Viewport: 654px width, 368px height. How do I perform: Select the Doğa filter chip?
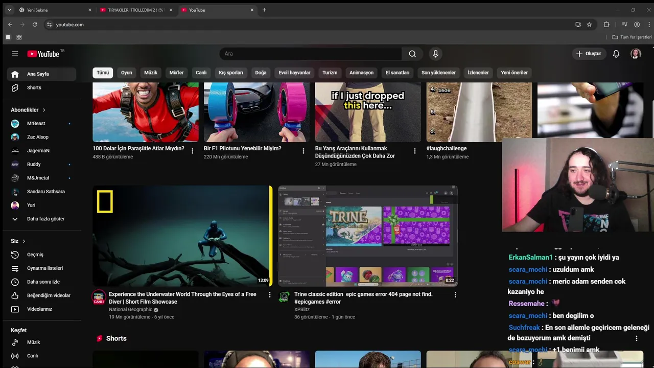pos(261,73)
